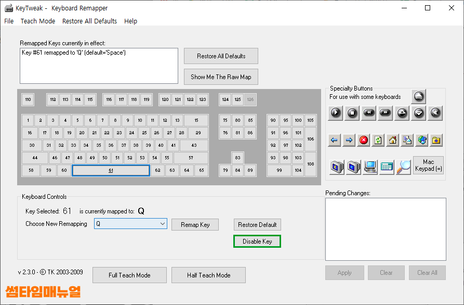Select the browser Back blue arrow button
The height and width of the screenshot is (305, 464).
point(334,140)
